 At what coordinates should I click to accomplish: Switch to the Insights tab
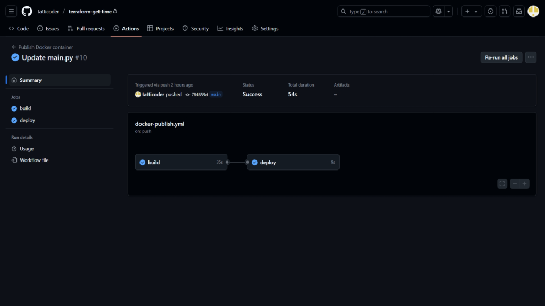pyautogui.click(x=230, y=29)
